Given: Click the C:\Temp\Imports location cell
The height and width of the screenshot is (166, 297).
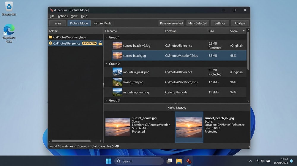Looking at the screenshot, I should tap(176, 92).
